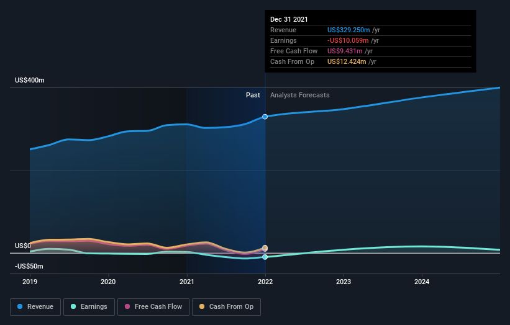Click the US$9.431m free cash flow value
The width and height of the screenshot is (510, 325).
345,51
